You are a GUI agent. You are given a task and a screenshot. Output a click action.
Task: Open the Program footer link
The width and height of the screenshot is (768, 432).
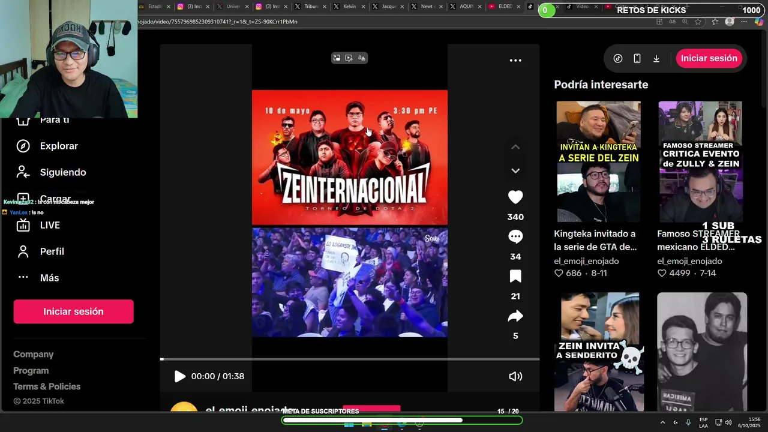tap(31, 371)
